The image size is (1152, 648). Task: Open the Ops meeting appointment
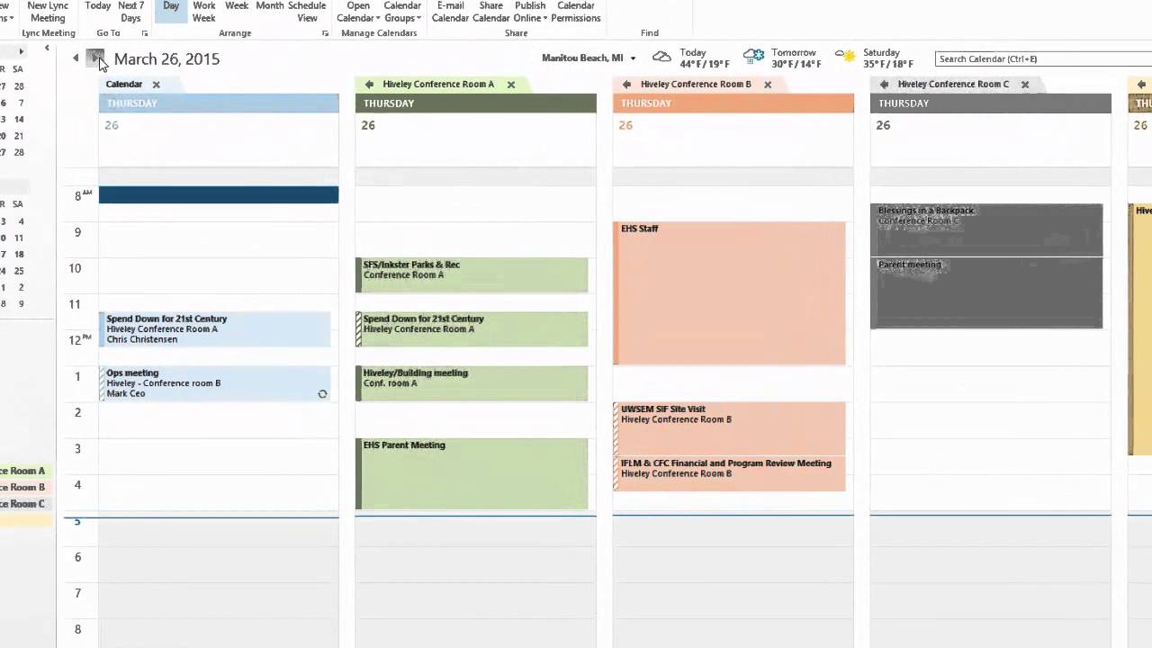click(x=215, y=383)
